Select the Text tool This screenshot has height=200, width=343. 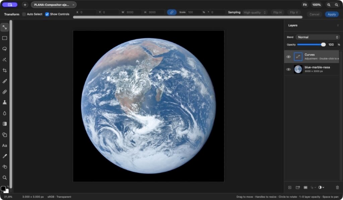(x=5, y=145)
